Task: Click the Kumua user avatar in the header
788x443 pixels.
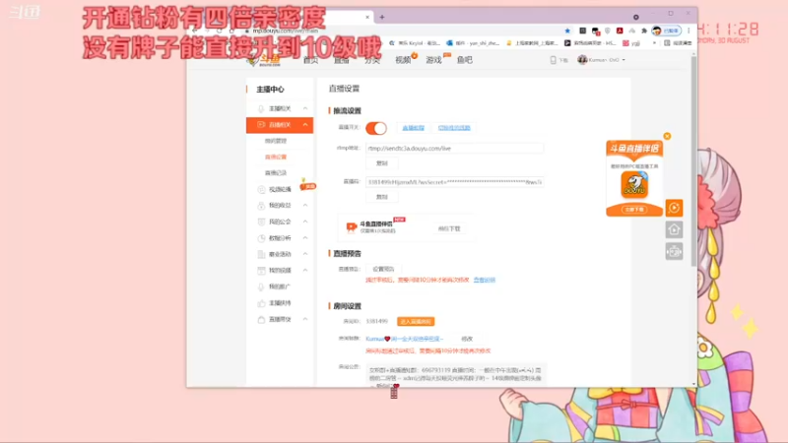Action: coord(582,60)
